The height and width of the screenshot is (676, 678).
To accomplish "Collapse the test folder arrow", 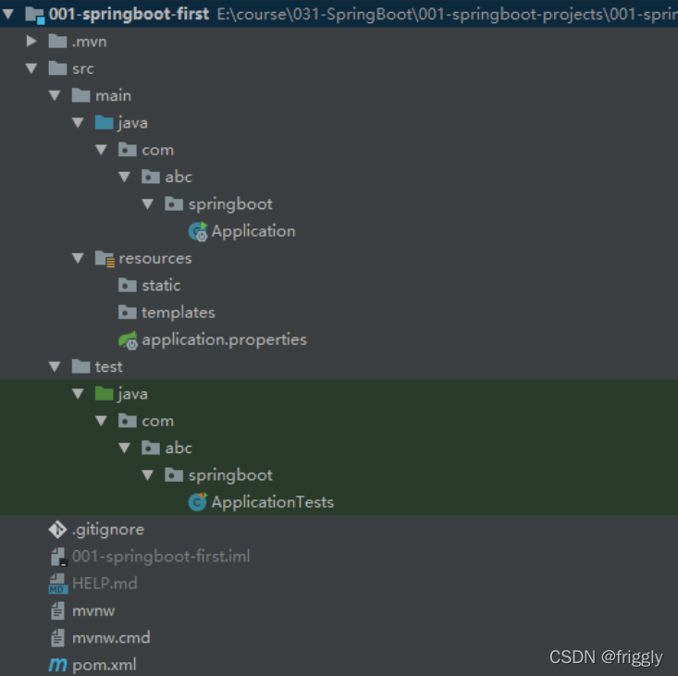I will (x=55, y=366).
